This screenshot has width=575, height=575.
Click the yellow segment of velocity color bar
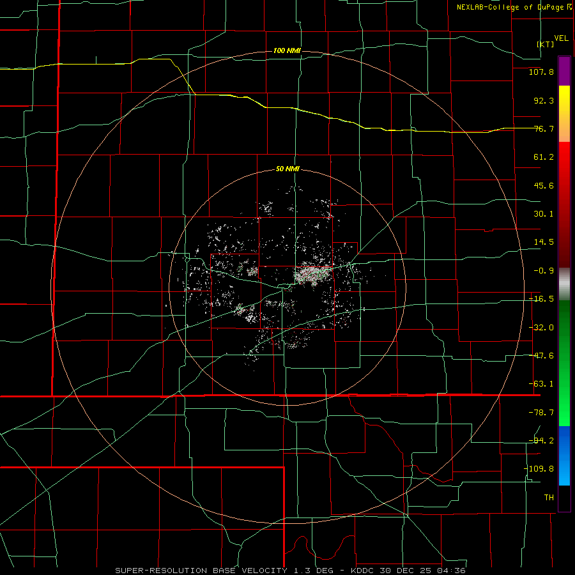point(564,114)
